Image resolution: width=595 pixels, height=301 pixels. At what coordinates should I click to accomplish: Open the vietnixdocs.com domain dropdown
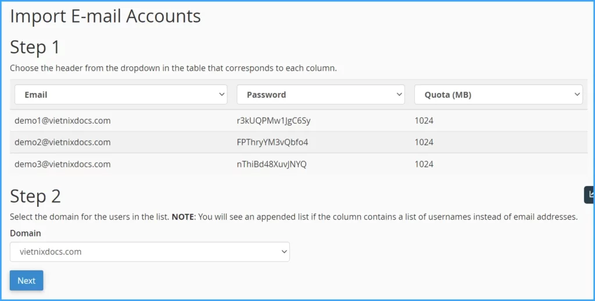coord(149,252)
